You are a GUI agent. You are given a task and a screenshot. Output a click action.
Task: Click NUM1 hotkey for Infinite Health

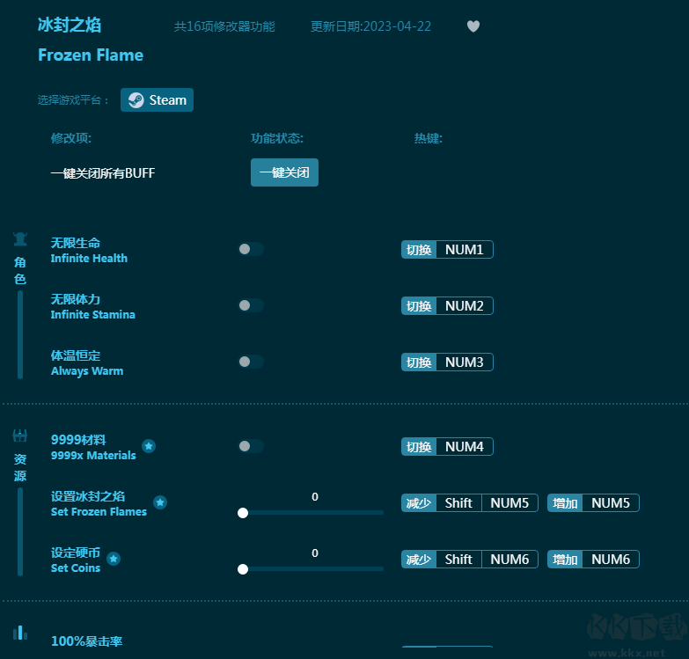click(x=464, y=250)
